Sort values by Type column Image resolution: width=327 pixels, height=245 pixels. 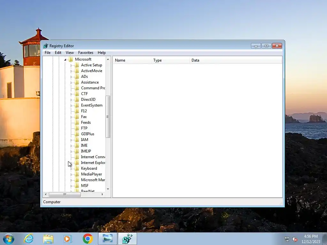170,60
